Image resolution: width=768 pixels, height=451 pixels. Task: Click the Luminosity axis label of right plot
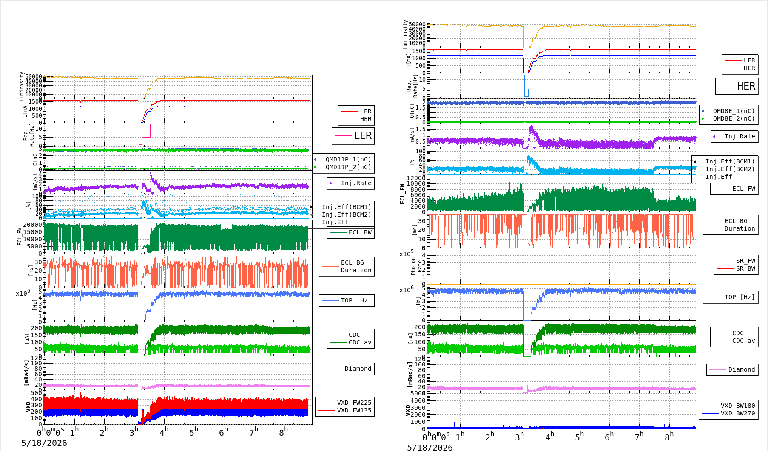click(405, 34)
